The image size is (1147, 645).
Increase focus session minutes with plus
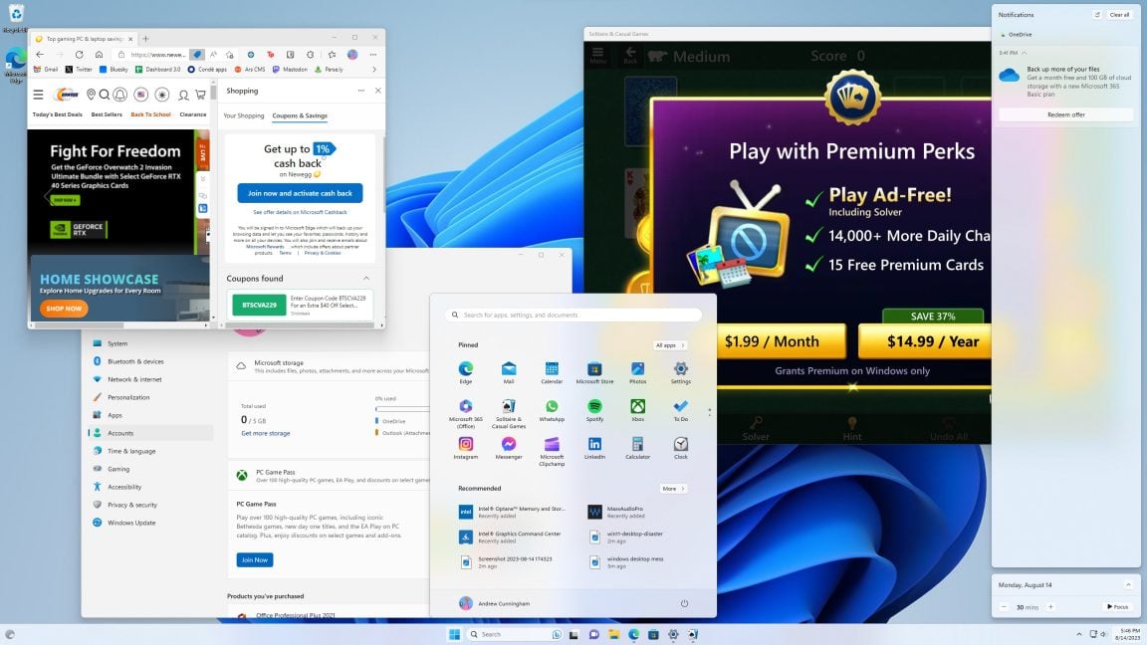(1050, 607)
